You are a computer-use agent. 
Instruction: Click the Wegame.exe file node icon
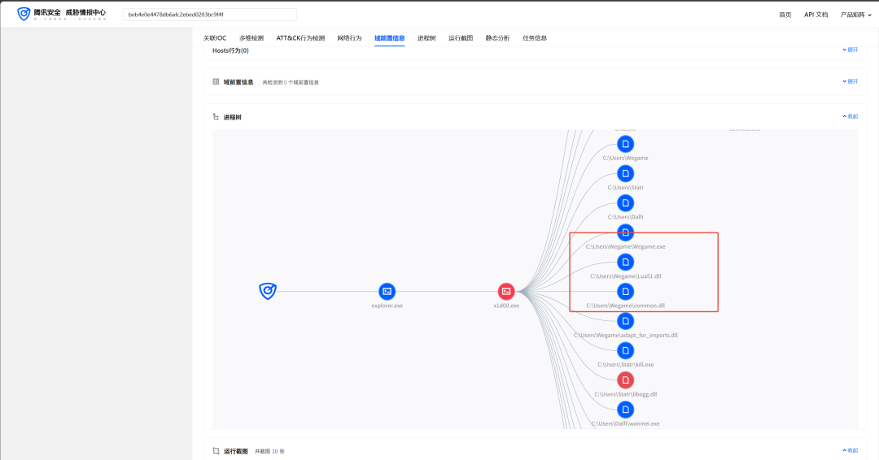[x=626, y=232]
